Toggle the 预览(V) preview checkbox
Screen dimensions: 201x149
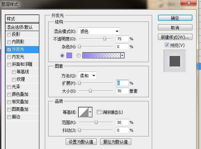(167, 45)
